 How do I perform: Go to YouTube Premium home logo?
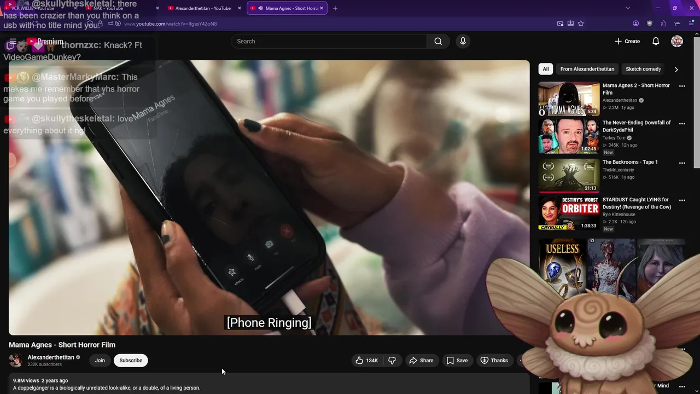tap(45, 42)
